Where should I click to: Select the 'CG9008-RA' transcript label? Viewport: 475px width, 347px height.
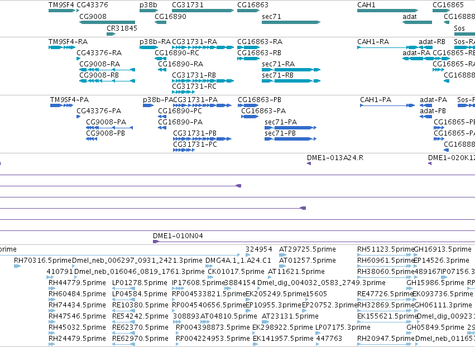click(x=100, y=64)
